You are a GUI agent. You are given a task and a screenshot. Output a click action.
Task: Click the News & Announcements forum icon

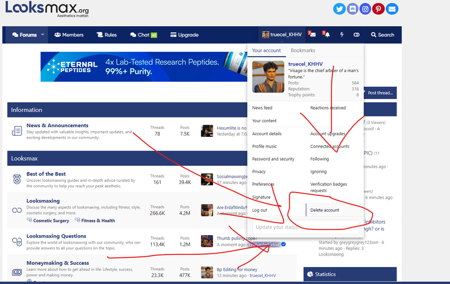[17, 131]
